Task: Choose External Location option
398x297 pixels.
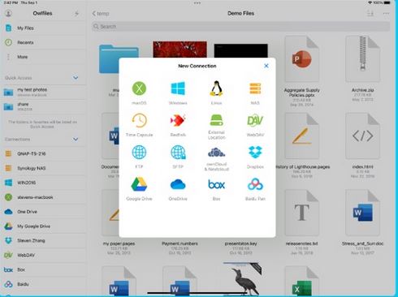Action: (x=216, y=120)
